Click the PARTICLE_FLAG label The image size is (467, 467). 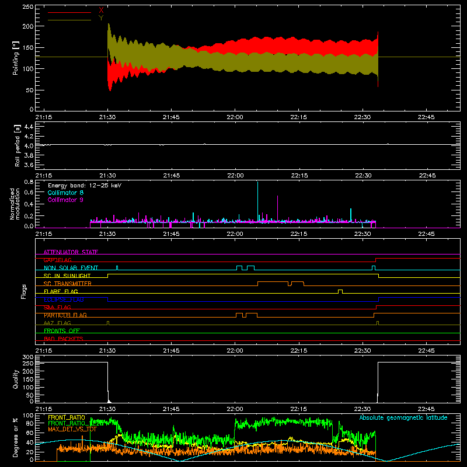pyautogui.click(x=65, y=315)
